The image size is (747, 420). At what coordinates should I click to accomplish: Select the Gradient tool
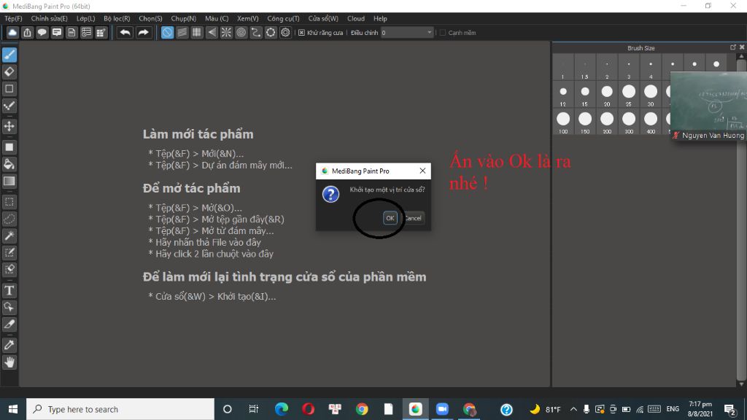click(x=9, y=182)
